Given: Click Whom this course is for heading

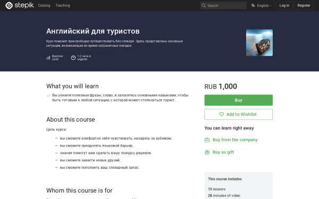Looking at the screenshot, I should 79,191.
